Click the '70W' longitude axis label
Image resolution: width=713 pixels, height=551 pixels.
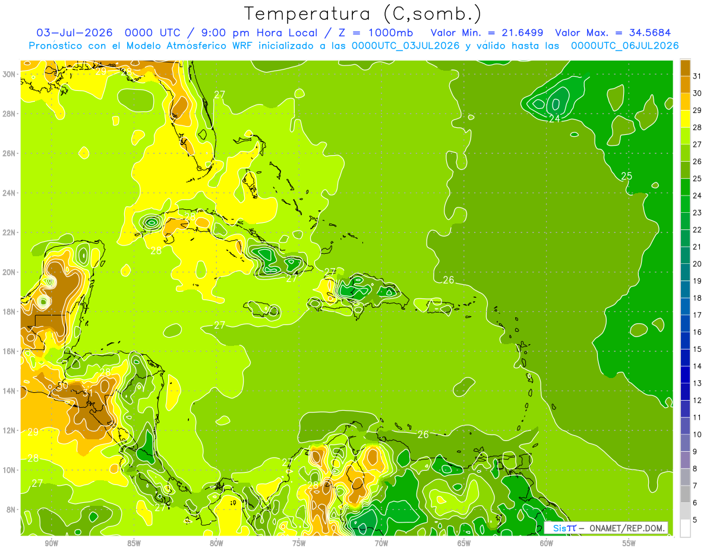click(x=381, y=544)
